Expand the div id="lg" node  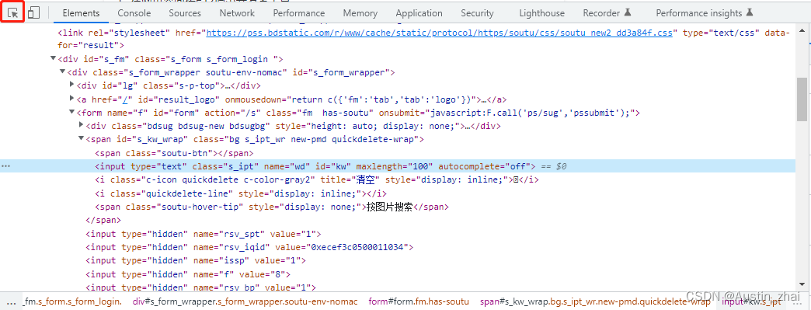click(72, 84)
